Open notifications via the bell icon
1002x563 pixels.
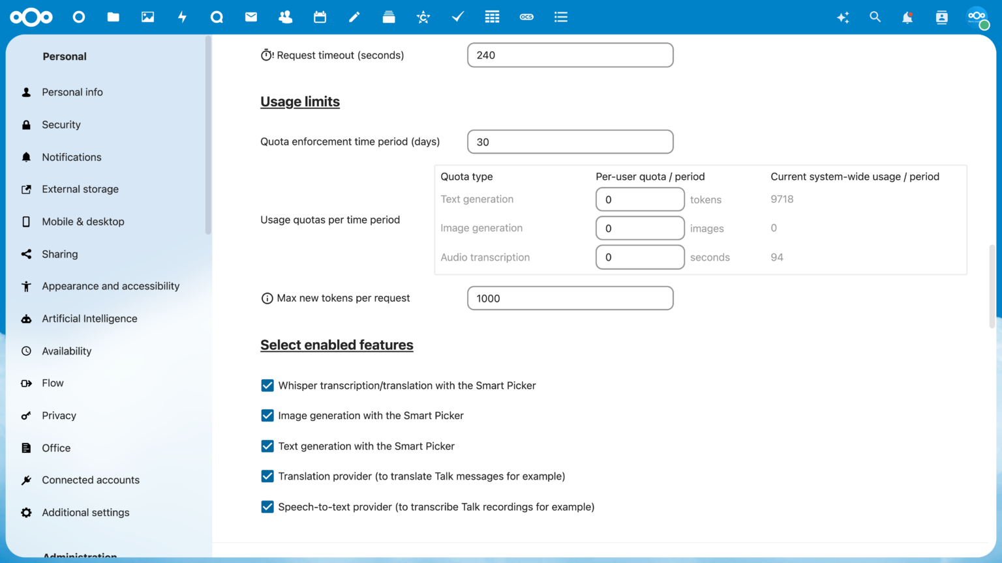907,18
